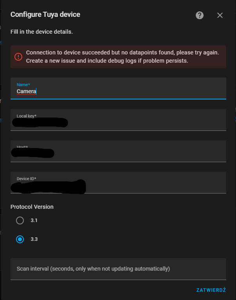Image resolution: width=236 pixels, height=300 pixels.
Task: Click into the Device ID field
Action: 118,183
